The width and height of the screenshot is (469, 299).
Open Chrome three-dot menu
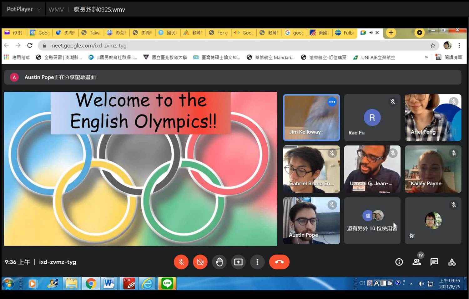click(459, 45)
